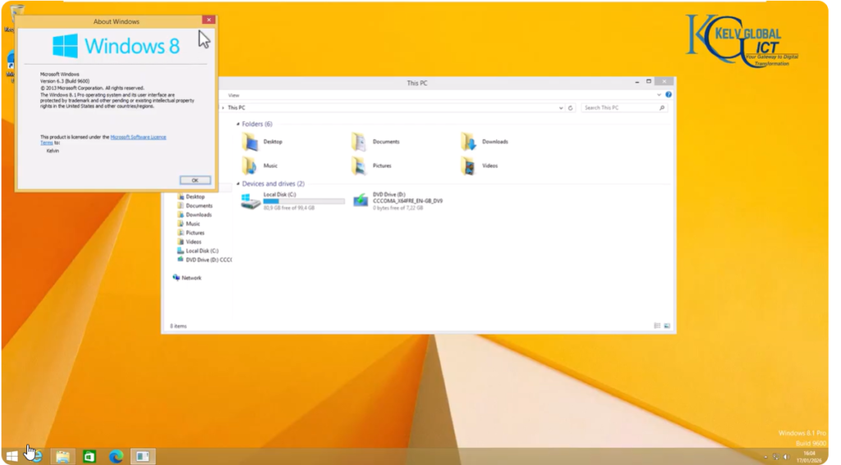The width and height of the screenshot is (841, 465).
Task: Select the Pictures folder icon in This PC
Action: 359,166
